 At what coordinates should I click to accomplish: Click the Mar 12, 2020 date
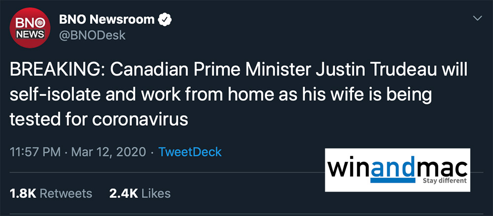108,151
